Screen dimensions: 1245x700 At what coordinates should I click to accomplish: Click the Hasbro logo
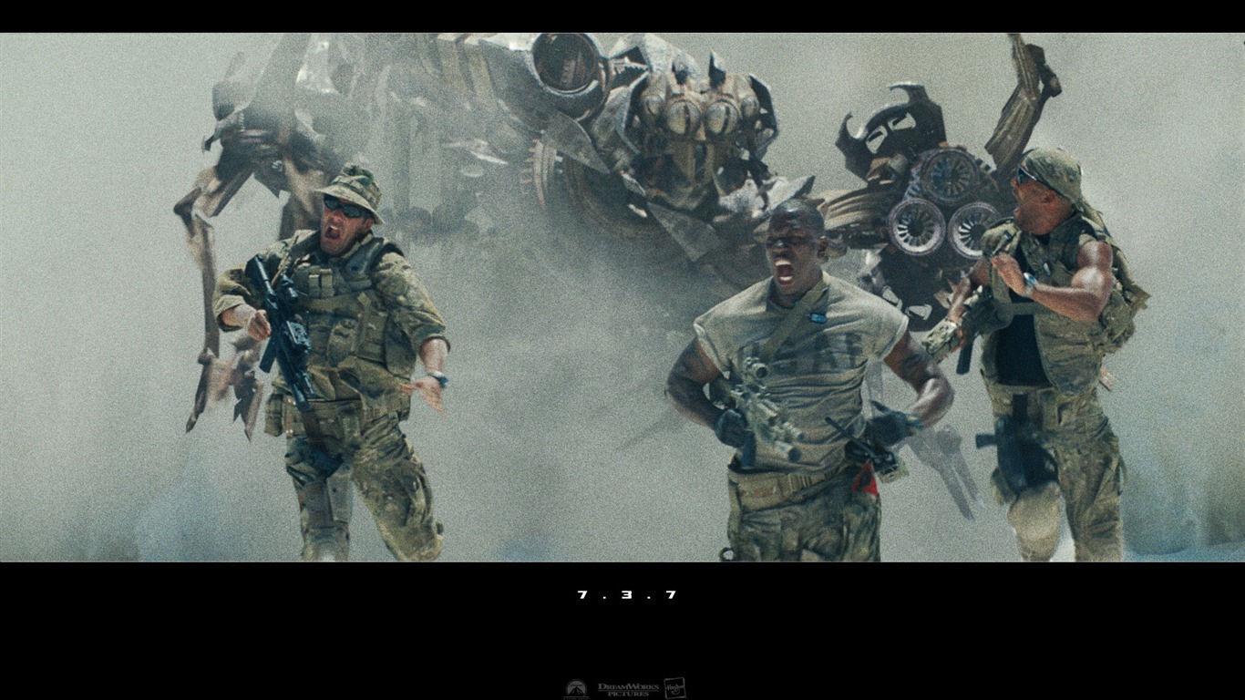click(x=674, y=688)
